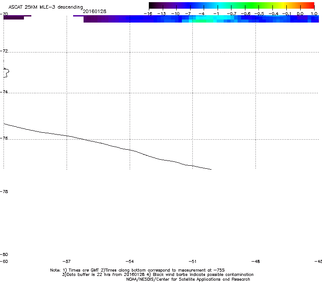
Task: Click the -4 color scale label
Action: 201,14
